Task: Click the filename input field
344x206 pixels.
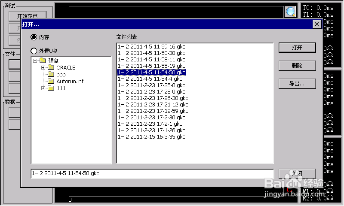Action: click(152, 174)
